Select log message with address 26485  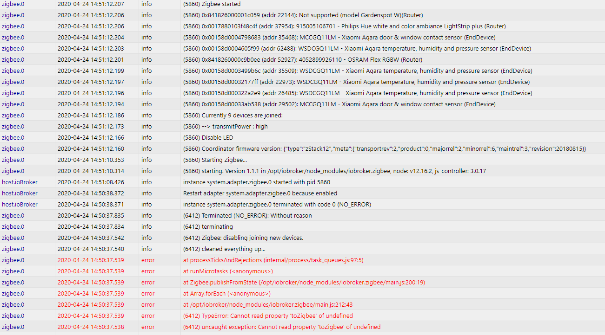click(358, 93)
